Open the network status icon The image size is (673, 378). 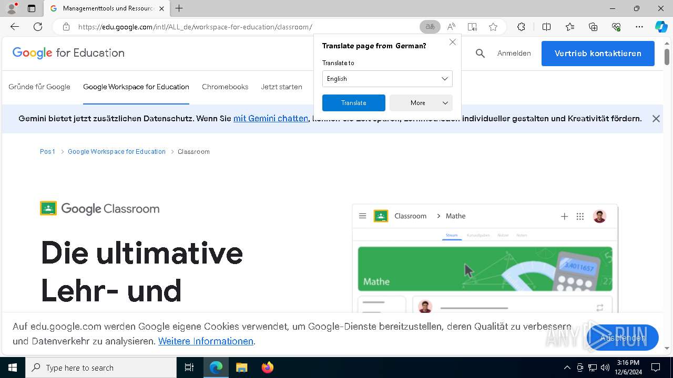(593, 367)
